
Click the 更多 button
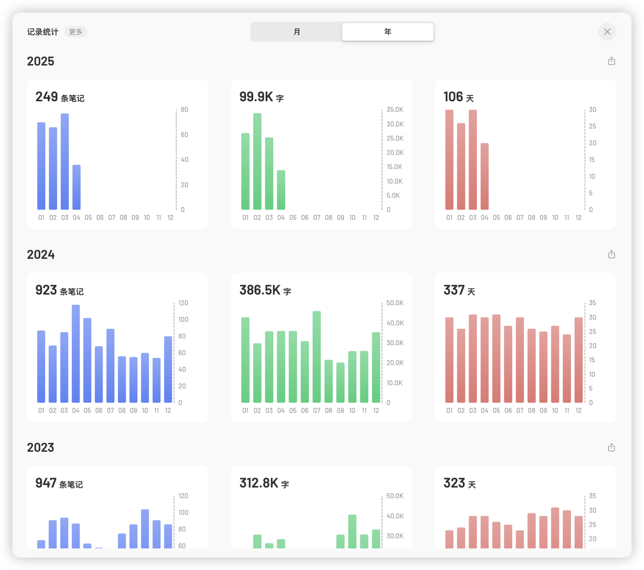coord(75,32)
